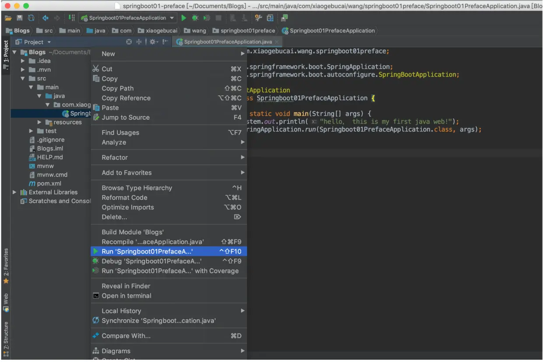The height and width of the screenshot is (362, 543).
Task: Expand the External Libraries node
Action: [x=15, y=192]
